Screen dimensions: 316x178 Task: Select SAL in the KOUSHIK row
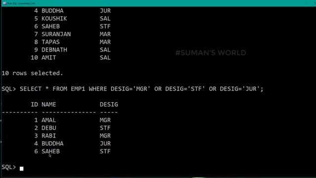coord(105,19)
